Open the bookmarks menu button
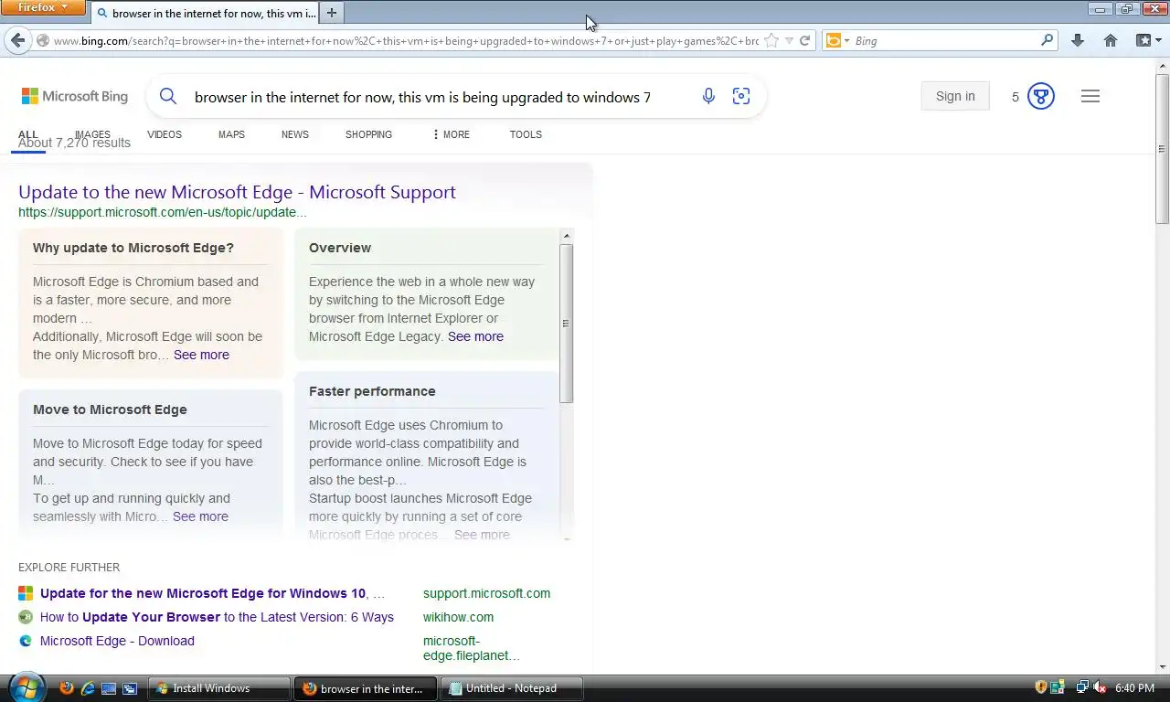Screen dimensions: 1170x702 click(x=1148, y=40)
